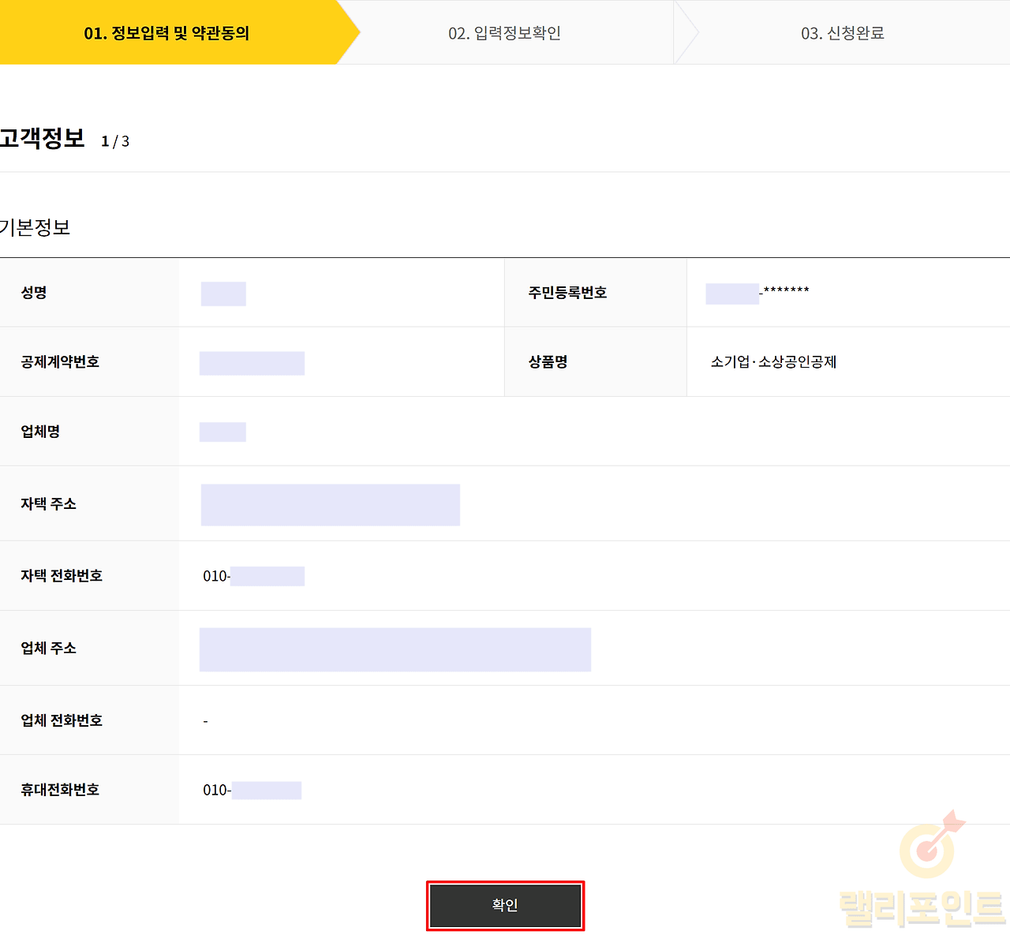Select the masked 업체명 value
Viewport: 1010px width, 935px height.
tap(223, 432)
